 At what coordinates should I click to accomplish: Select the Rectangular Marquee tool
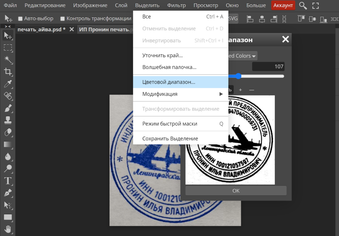[8, 47]
